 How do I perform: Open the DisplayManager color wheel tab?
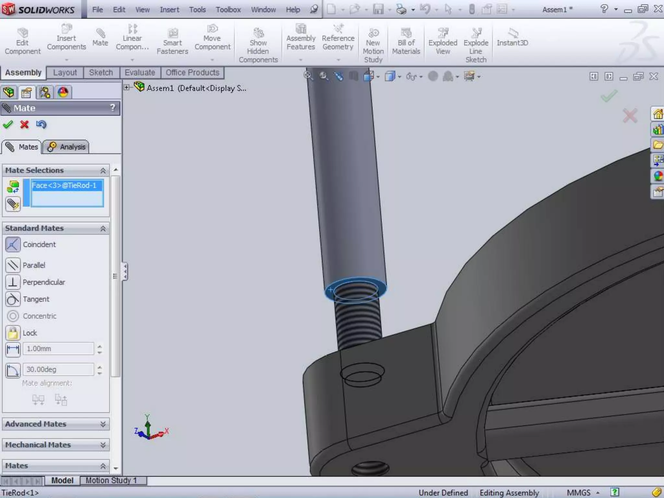63,93
